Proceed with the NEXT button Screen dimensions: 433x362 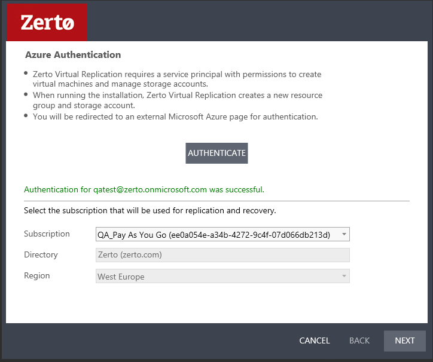click(x=404, y=340)
